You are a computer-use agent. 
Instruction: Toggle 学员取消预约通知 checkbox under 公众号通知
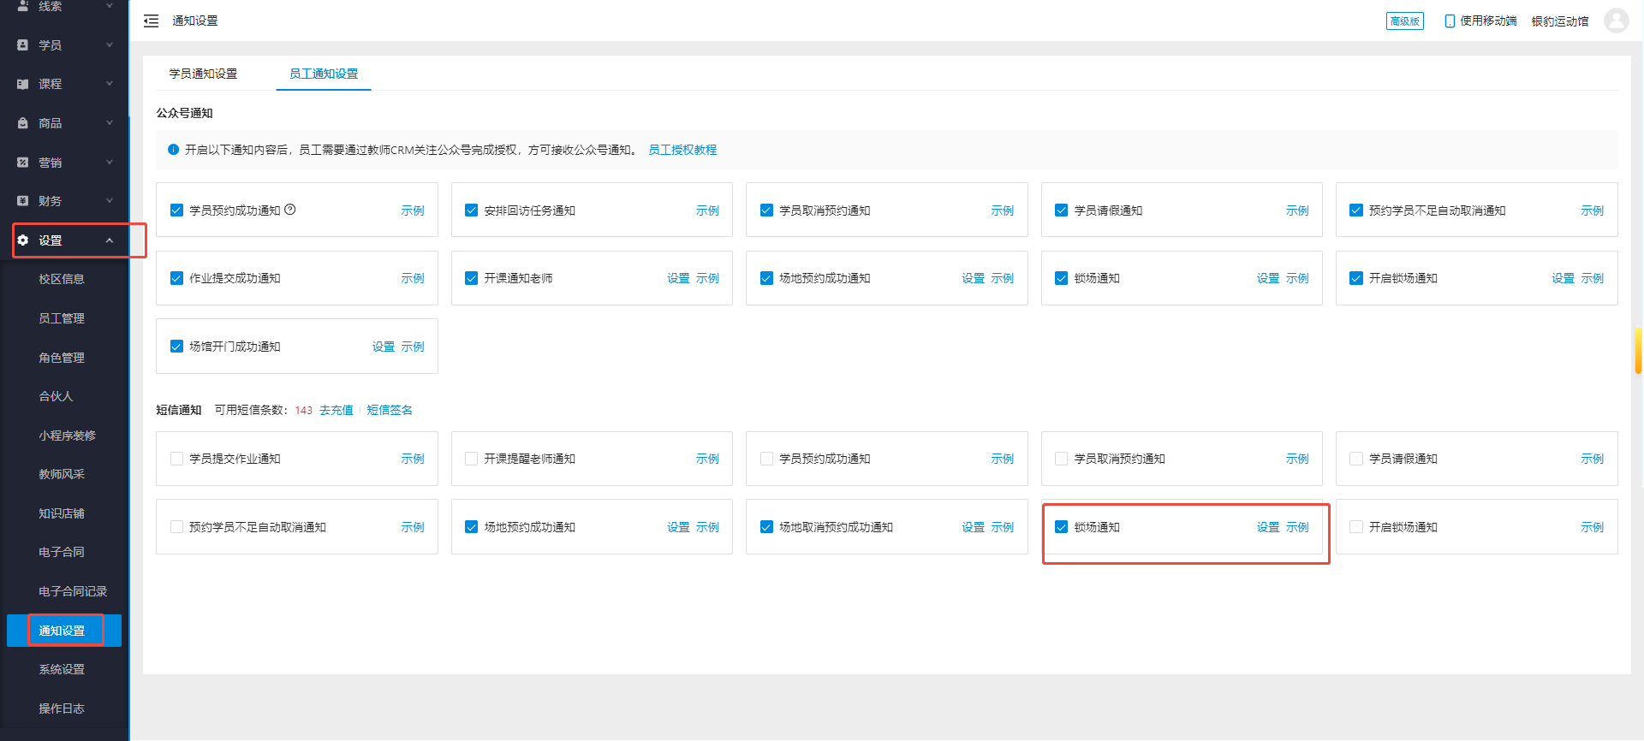[766, 210]
